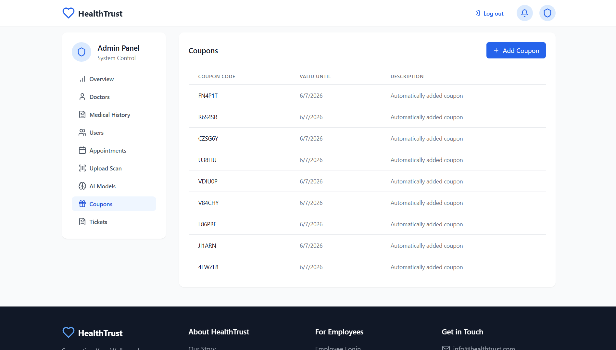Open the notifications bell

click(524, 13)
